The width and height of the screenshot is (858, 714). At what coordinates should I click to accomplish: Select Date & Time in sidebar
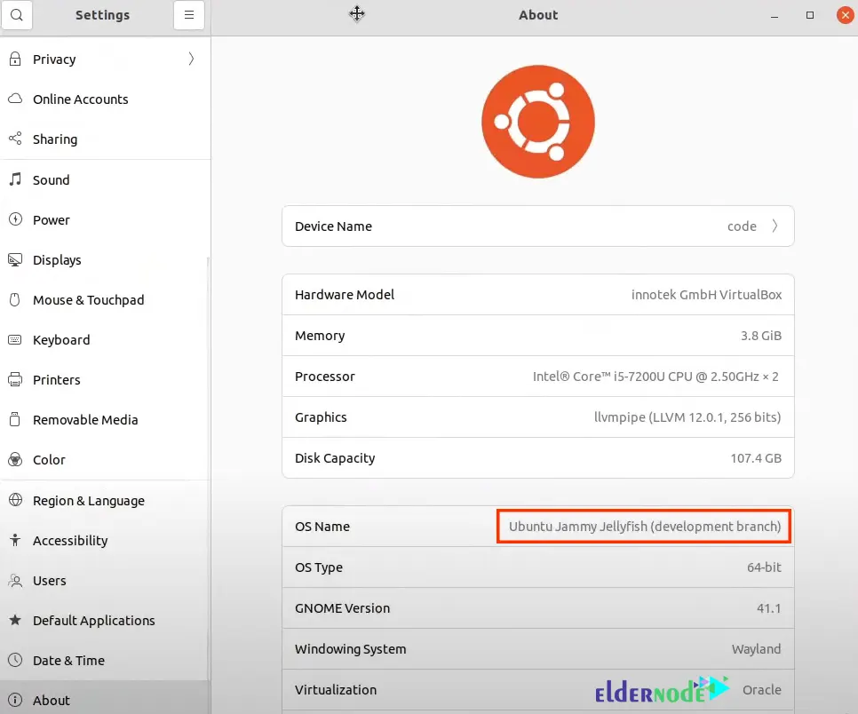click(x=68, y=661)
